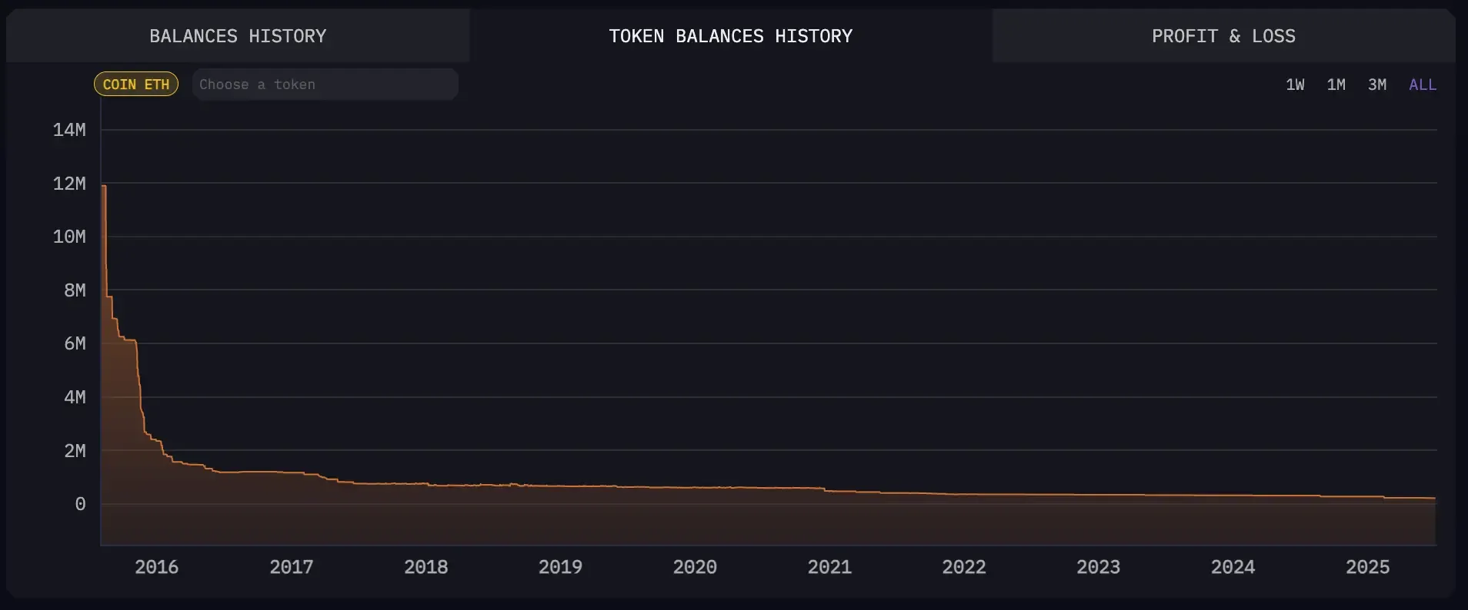The image size is (1468, 610).
Task: Switch to the Balances History tab
Action: coord(238,36)
